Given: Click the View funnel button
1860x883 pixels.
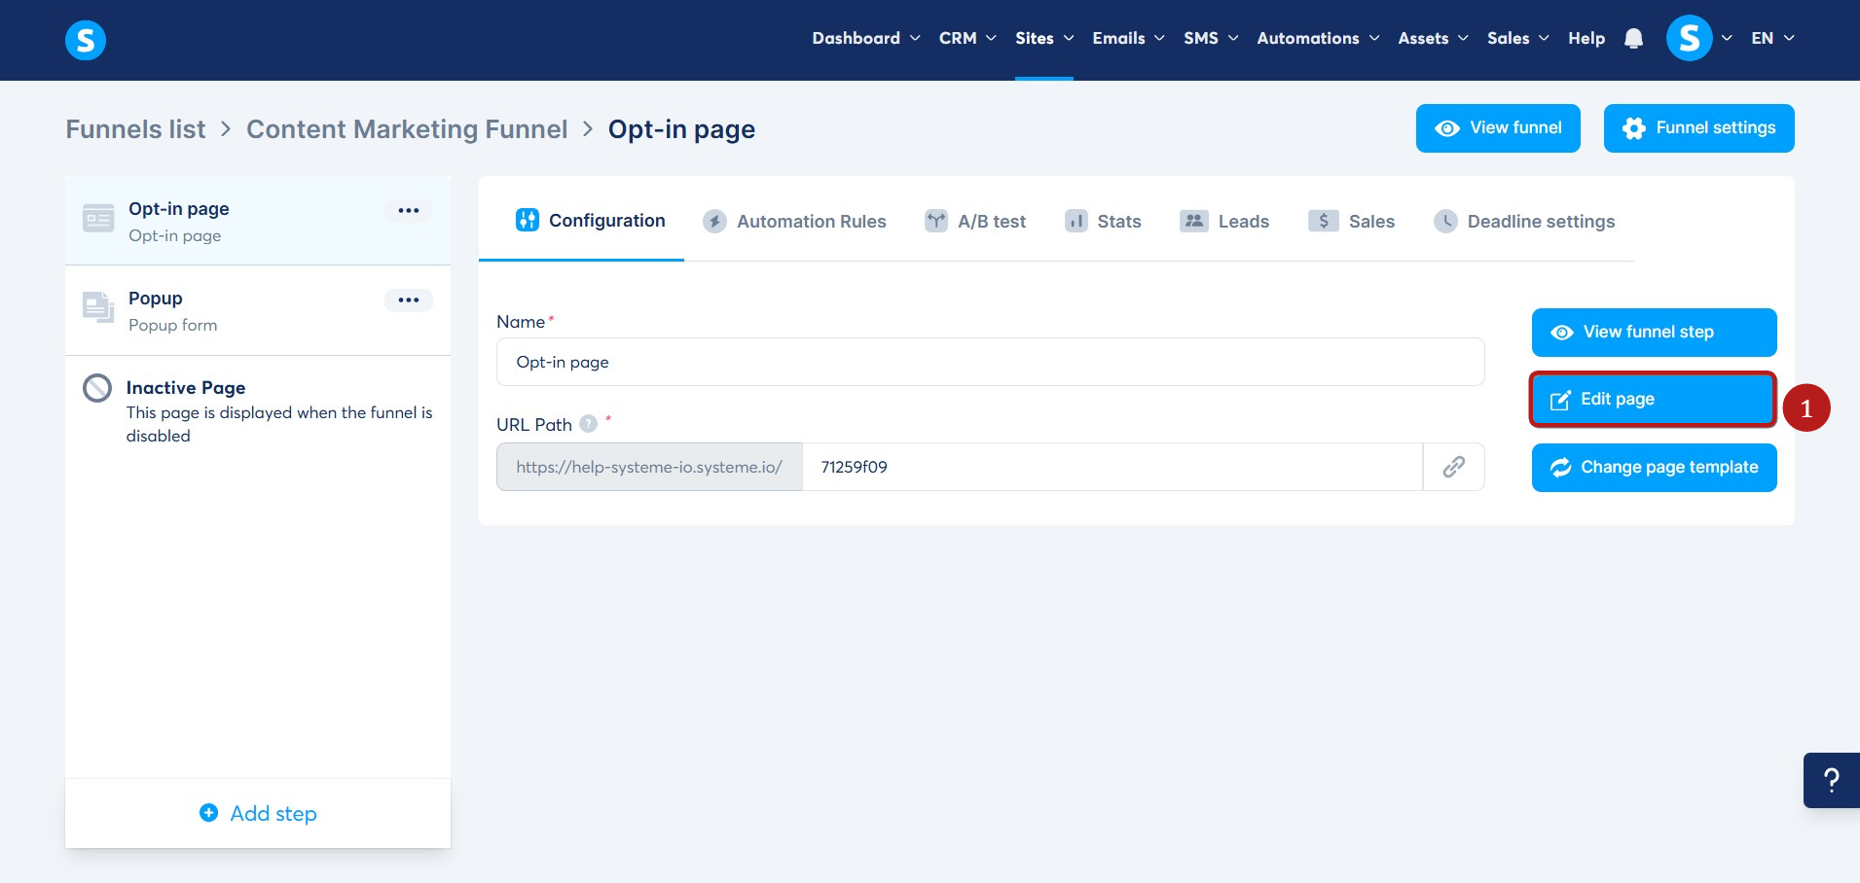Looking at the screenshot, I should point(1498,128).
